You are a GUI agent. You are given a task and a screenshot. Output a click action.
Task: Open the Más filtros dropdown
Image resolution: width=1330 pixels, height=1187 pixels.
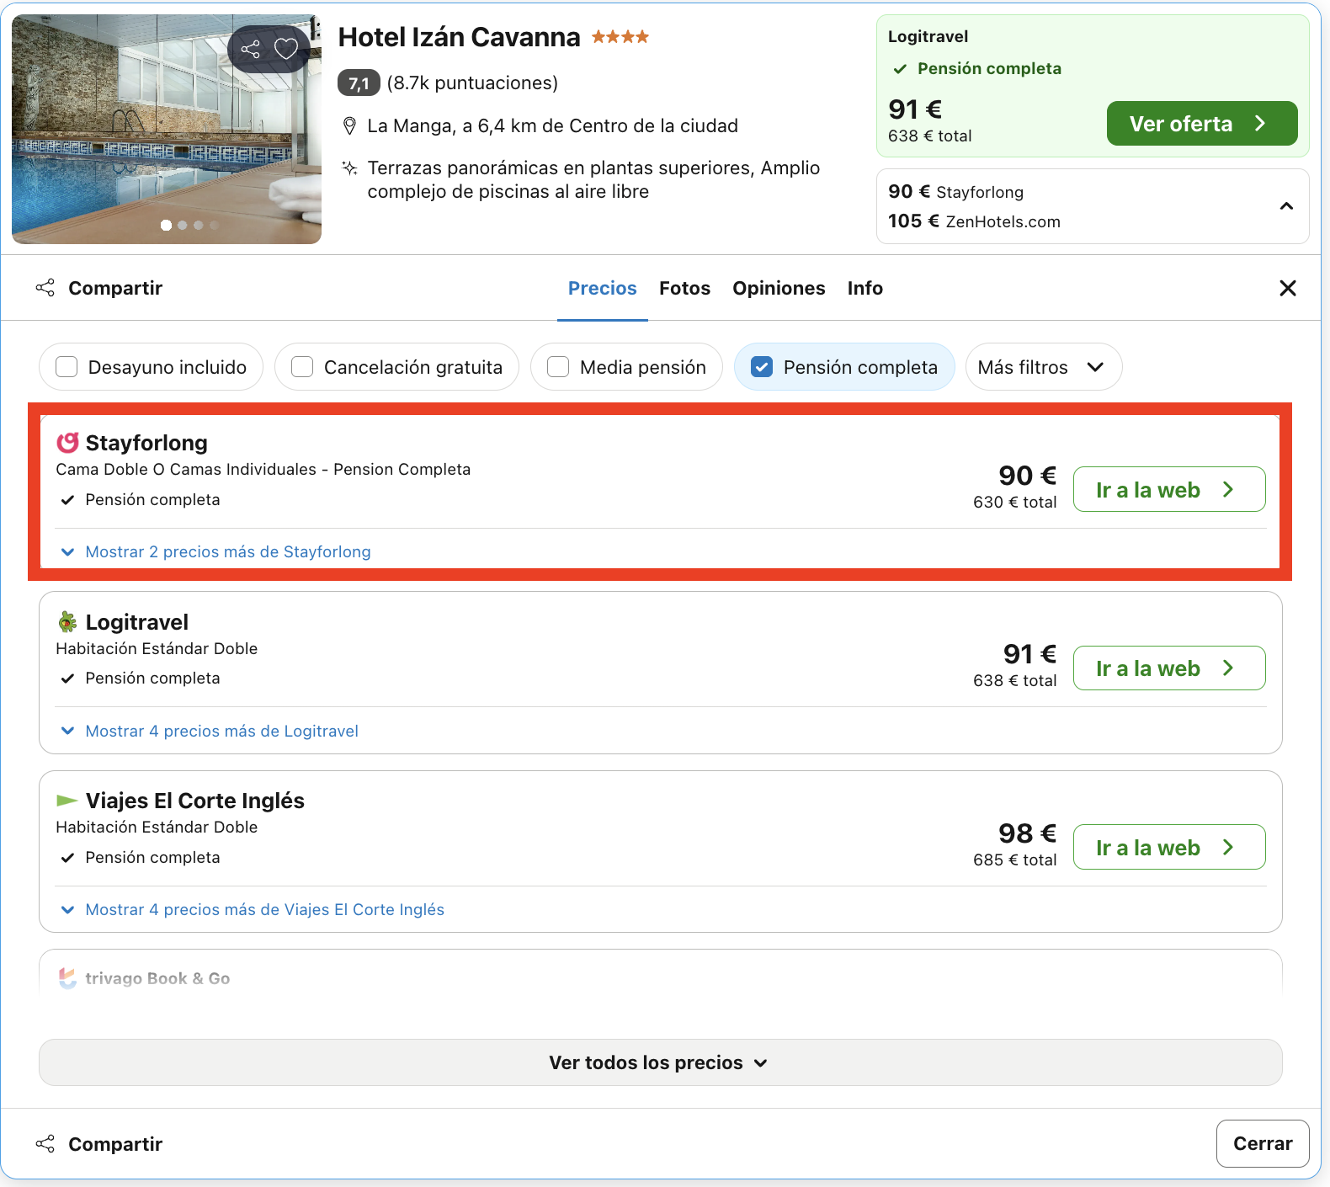tap(1044, 367)
